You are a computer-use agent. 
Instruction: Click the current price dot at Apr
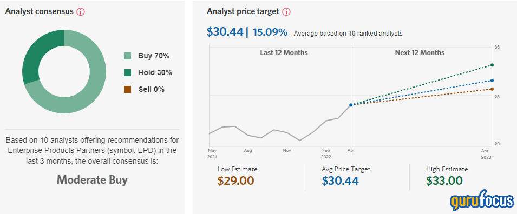pyautogui.click(x=351, y=105)
